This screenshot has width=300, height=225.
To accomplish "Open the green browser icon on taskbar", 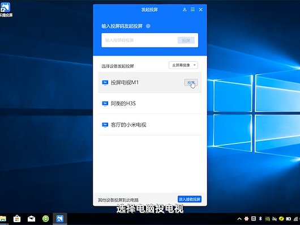I will click(x=45, y=219).
